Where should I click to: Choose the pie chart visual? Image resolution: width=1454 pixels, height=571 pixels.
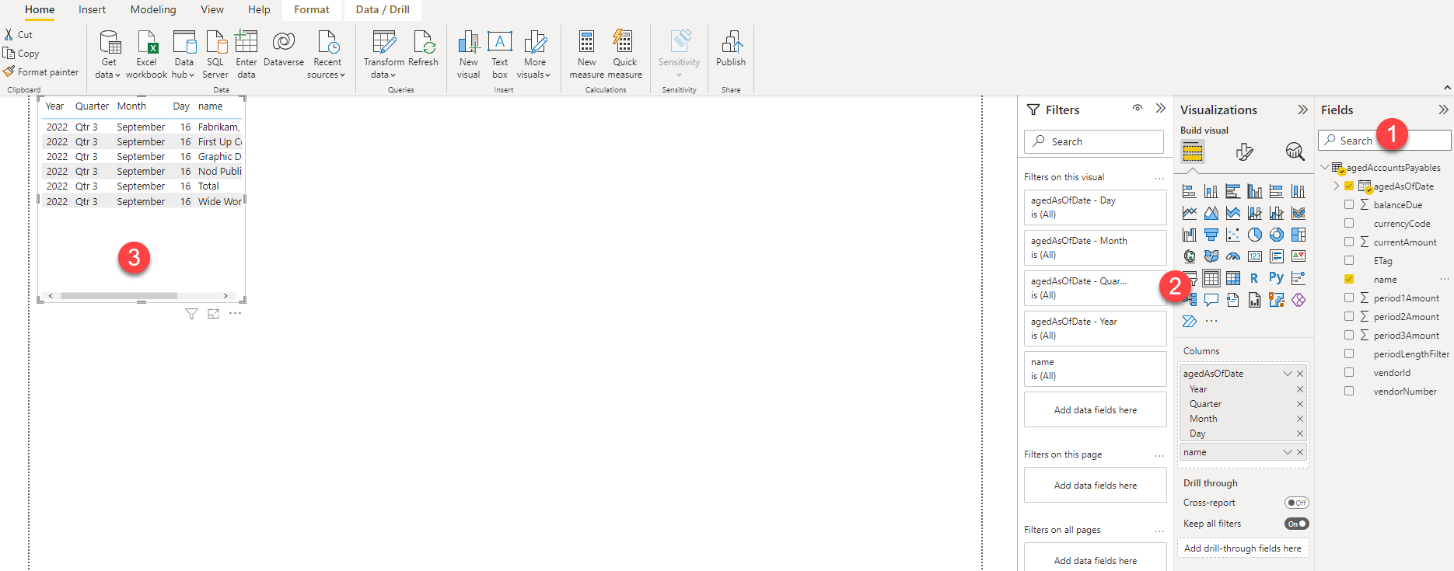[1255, 235]
